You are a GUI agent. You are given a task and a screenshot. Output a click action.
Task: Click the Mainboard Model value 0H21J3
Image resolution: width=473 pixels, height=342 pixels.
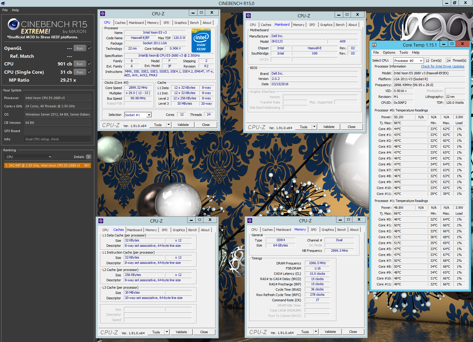click(299, 41)
